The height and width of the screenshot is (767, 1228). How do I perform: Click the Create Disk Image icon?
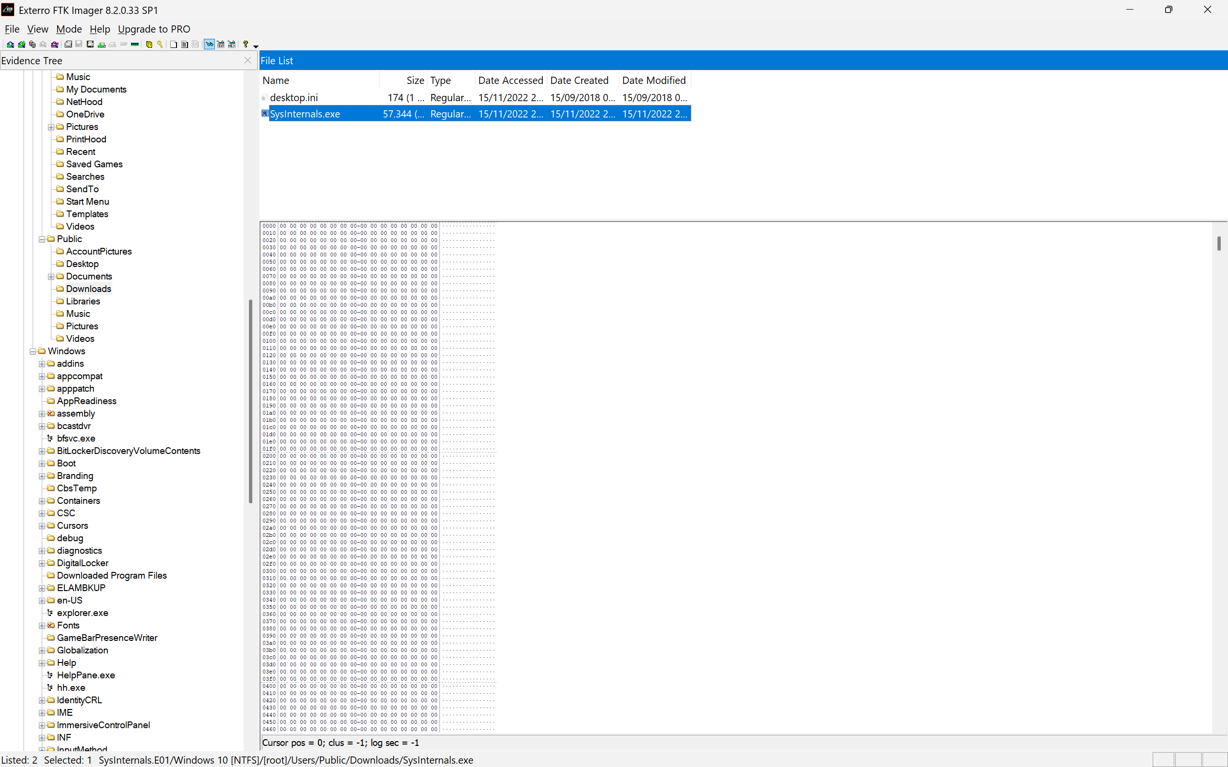pyautogui.click(x=68, y=45)
